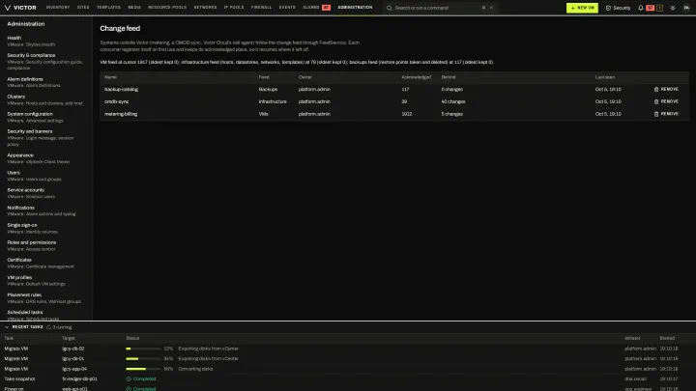Click the New VM button

tap(582, 8)
